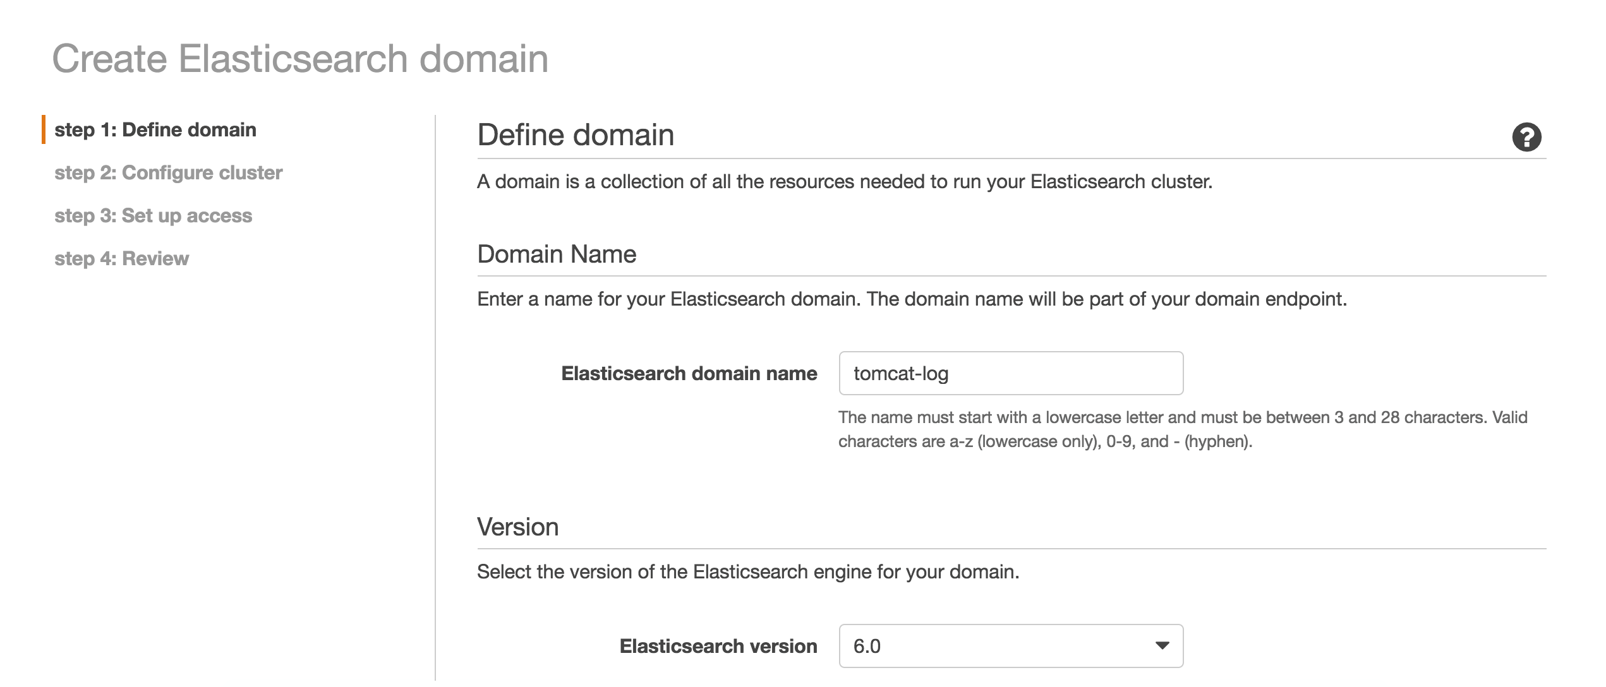This screenshot has width=1606, height=687.
Task: Open the Elasticsearch version dropdown
Action: tap(1010, 646)
